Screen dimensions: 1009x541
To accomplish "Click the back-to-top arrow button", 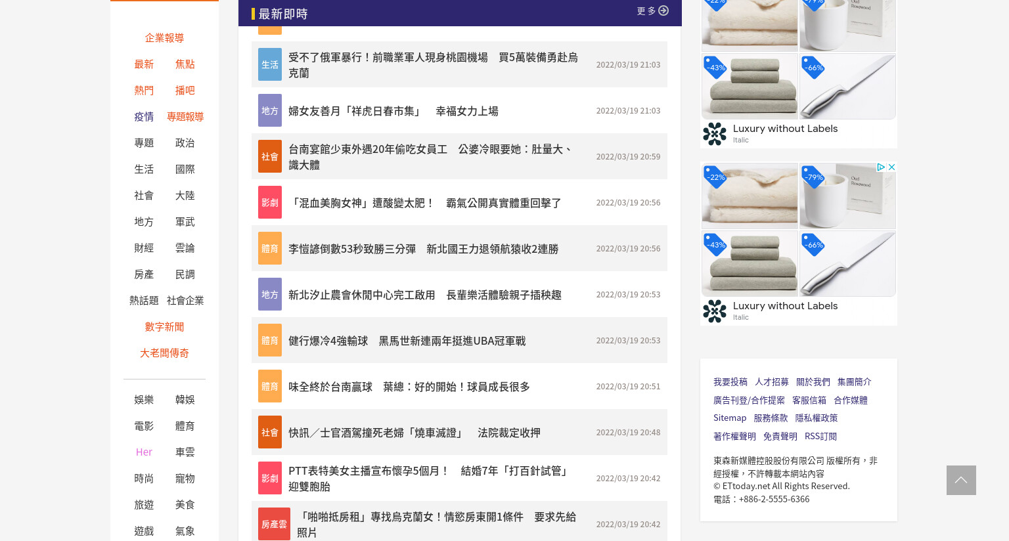I will coord(961,480).
